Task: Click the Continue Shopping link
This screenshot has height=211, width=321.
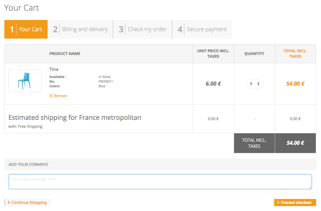Action: (x=29, y=202)
